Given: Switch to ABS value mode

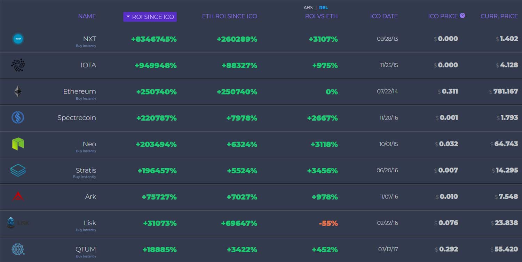Looking at the screenshot, I should [x=308, y=8].
